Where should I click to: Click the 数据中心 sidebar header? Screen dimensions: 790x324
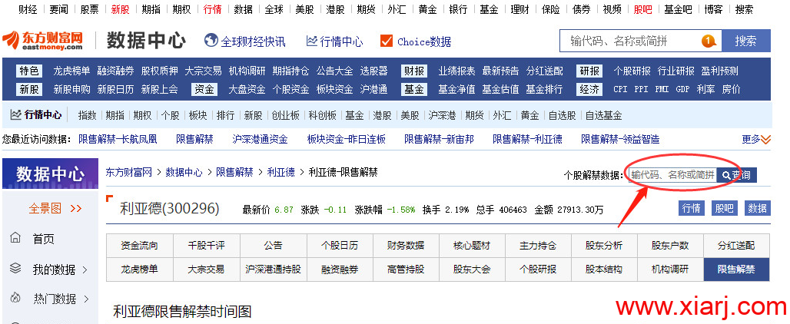pos(51,174)
